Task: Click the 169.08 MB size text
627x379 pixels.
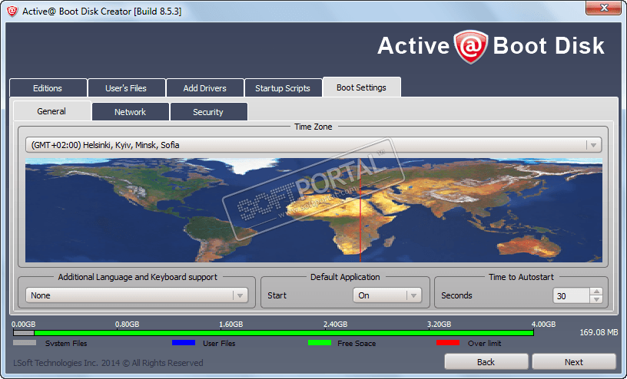Action: pyautogui.click(x=599, y=332)
